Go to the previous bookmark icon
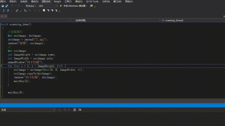The height and width of the screenshot is (126, 225). click(48, 10)
